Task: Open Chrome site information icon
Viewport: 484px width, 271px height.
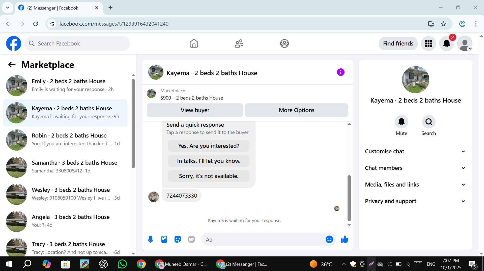Action: click(52, 24)
